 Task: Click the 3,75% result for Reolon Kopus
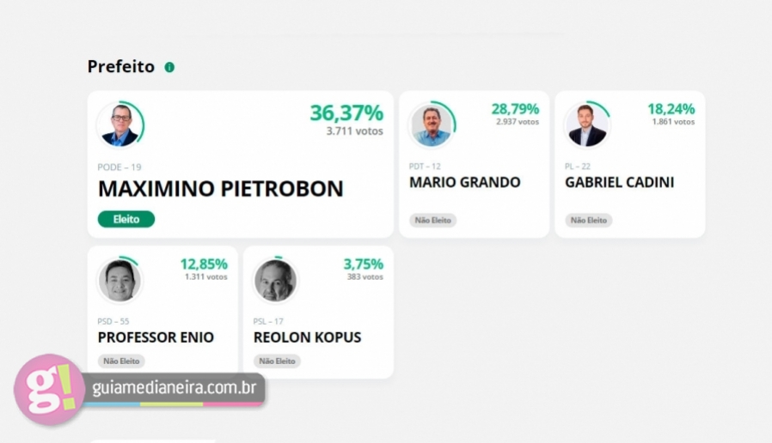364,264
